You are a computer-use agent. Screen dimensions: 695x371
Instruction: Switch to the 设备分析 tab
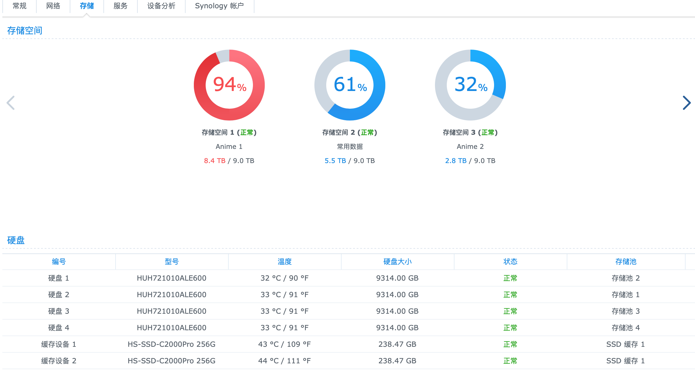tap(161, 6)
